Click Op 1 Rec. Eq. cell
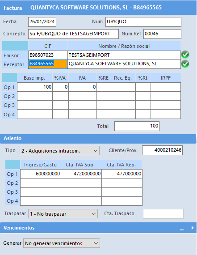Viewport: 197px width, 255px height. [x=123, y=87]
